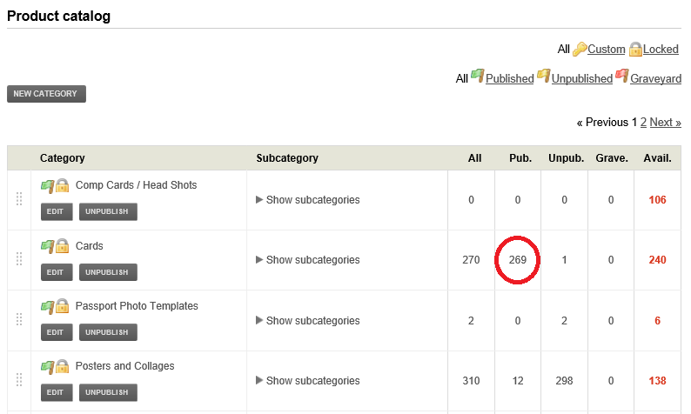Create a new category with NEW CATEGORY button

pos(46,94)
